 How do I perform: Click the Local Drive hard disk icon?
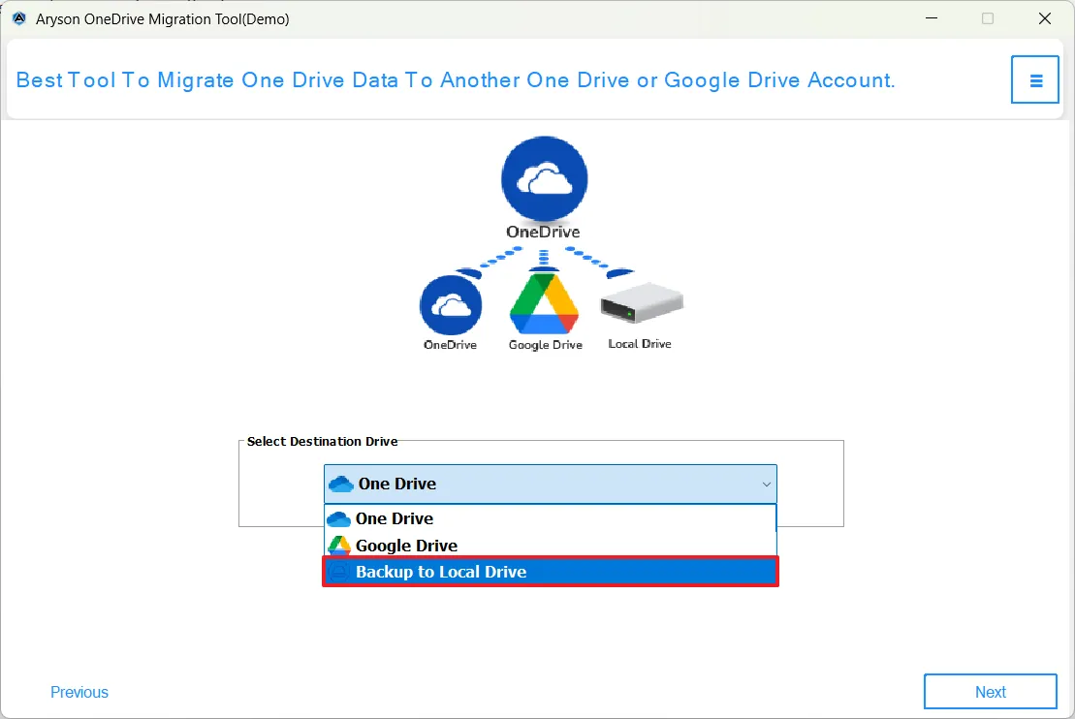pyautogui.click(x=641, y=304)
